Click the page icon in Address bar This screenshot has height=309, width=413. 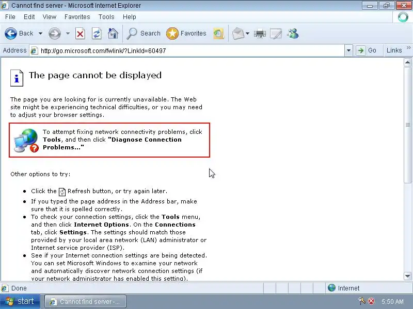point(34,50)
